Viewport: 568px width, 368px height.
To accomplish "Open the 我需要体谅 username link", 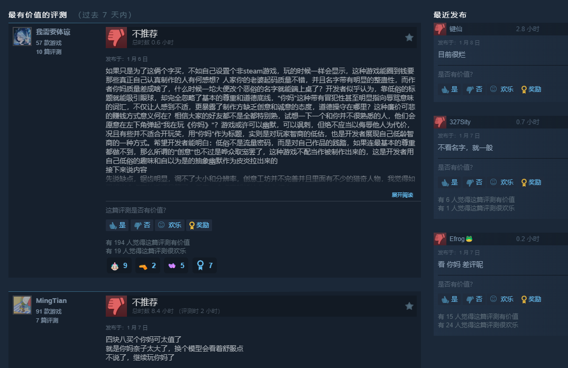I will click(53, 32).
